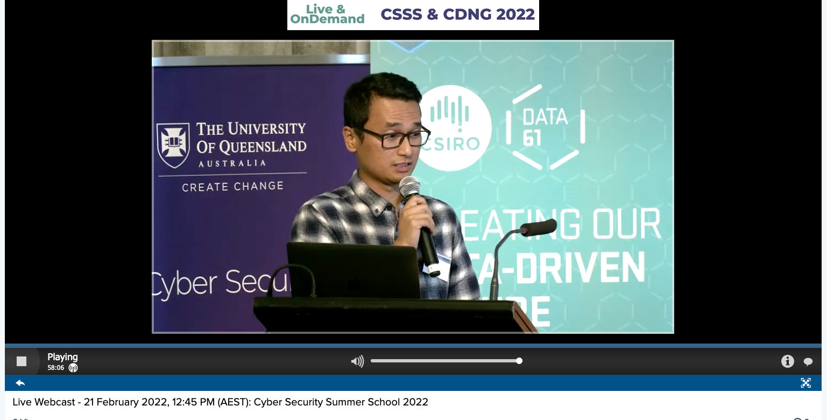This screenshot has height=420, width=827.
Task: Click the laptop on the podium
Action: coord(354,270)
